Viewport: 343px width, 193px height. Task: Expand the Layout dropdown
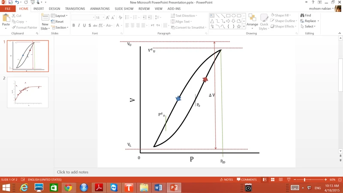click(x=60, y=15)
